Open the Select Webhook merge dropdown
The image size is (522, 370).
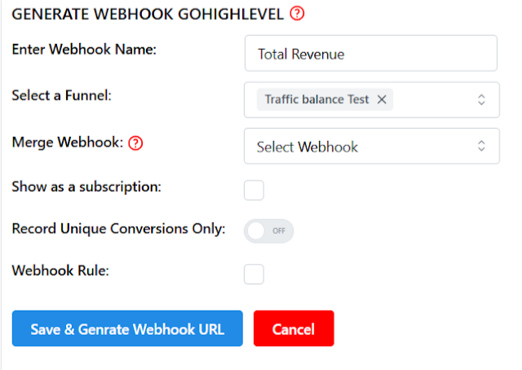point(372,146)
